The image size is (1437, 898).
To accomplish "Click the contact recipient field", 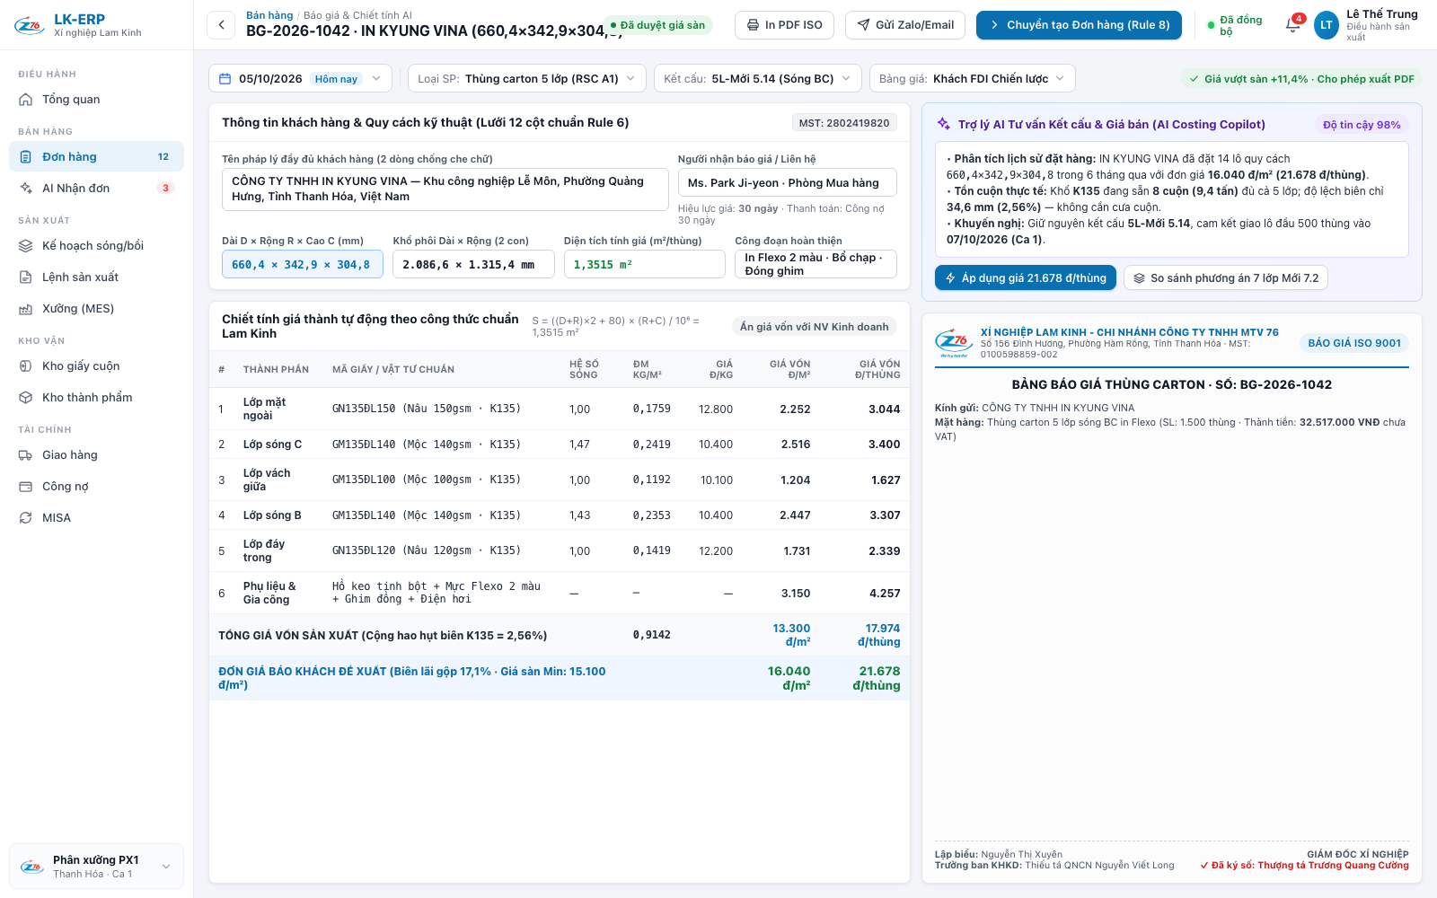I will tap(788, 182).
